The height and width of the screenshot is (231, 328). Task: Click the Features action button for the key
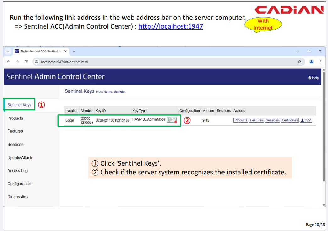coord(256,120)
